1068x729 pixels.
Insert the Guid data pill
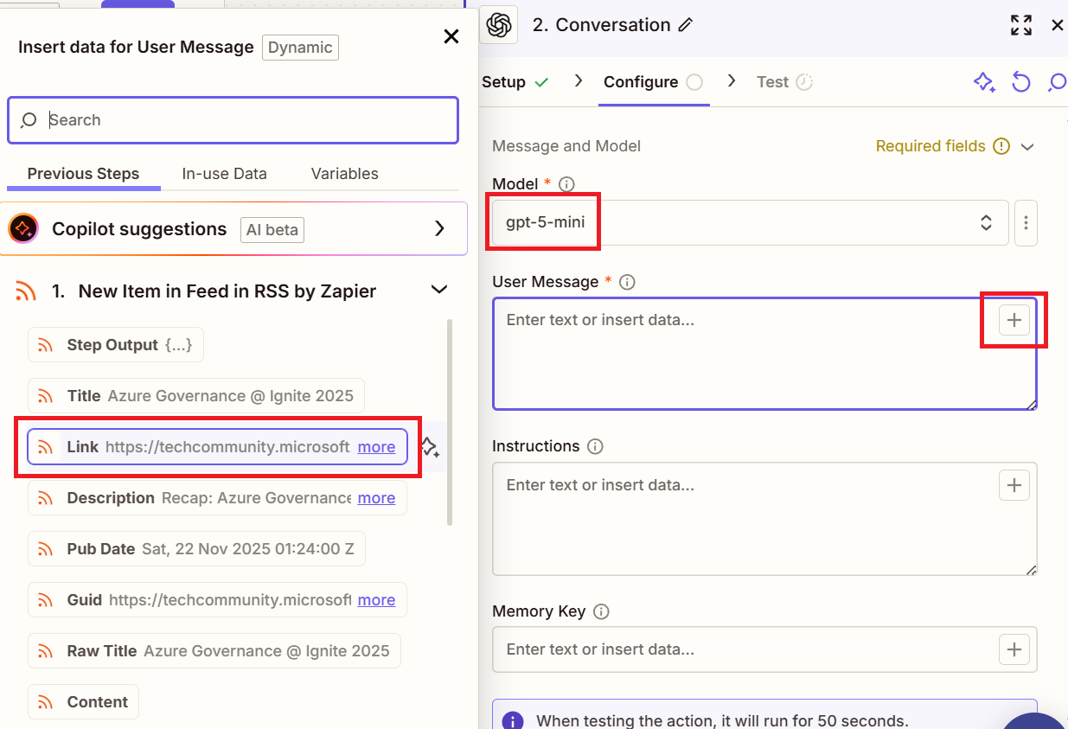click(x=217, y=600)
